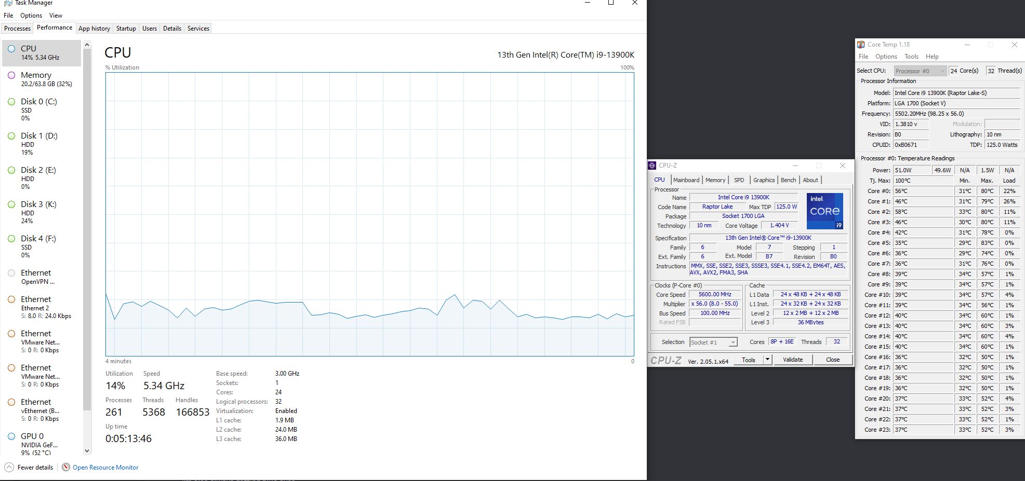Click the Core Voltage 1.404 V field
The width and height of the screenshot is (1025, 481).
pos(779,226)
